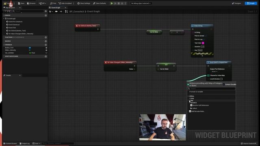Image resolution: width=260 pixels, height=146 pixels.
Task: Open Class Settings
Action: coord(84,3)
